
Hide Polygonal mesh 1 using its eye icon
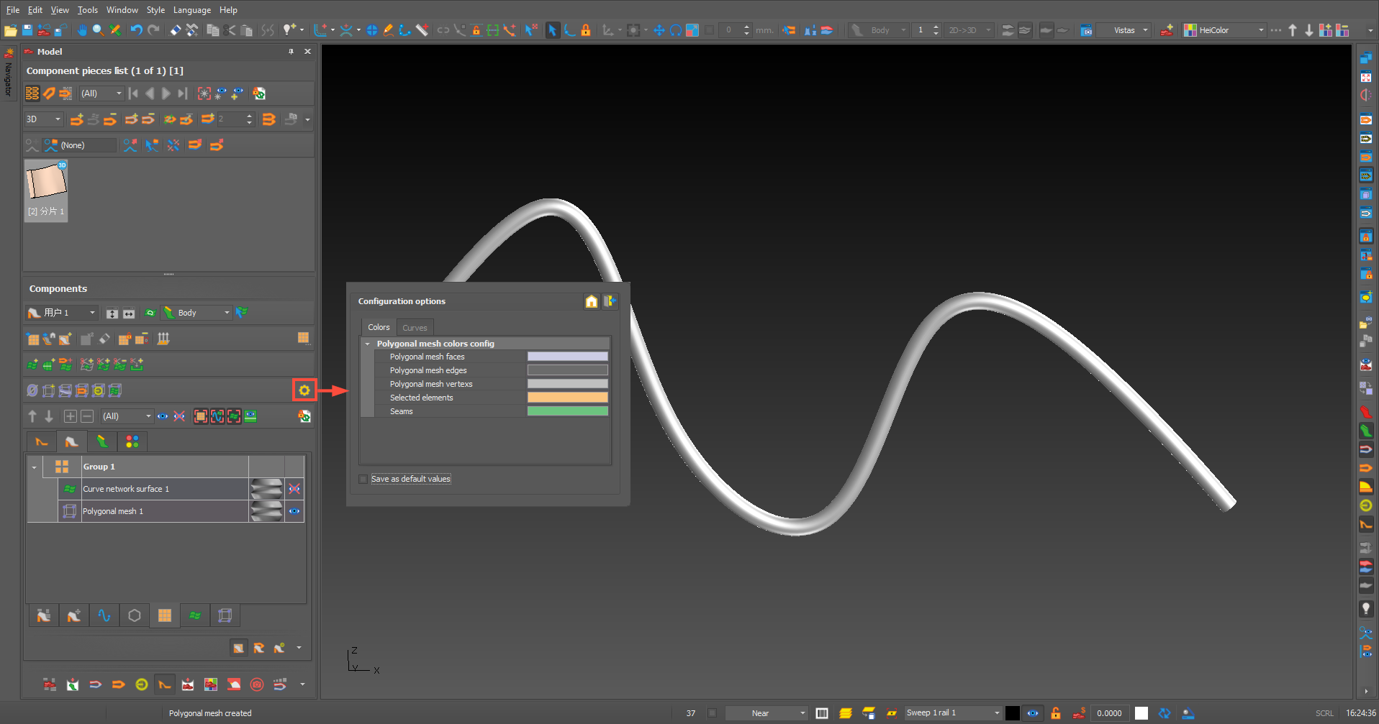coord(294,511)
